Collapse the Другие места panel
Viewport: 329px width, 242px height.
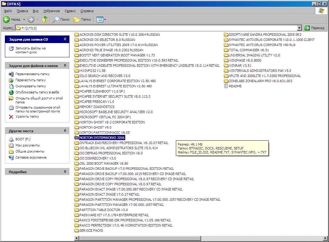pyautogui.click(x=65, y=131)
